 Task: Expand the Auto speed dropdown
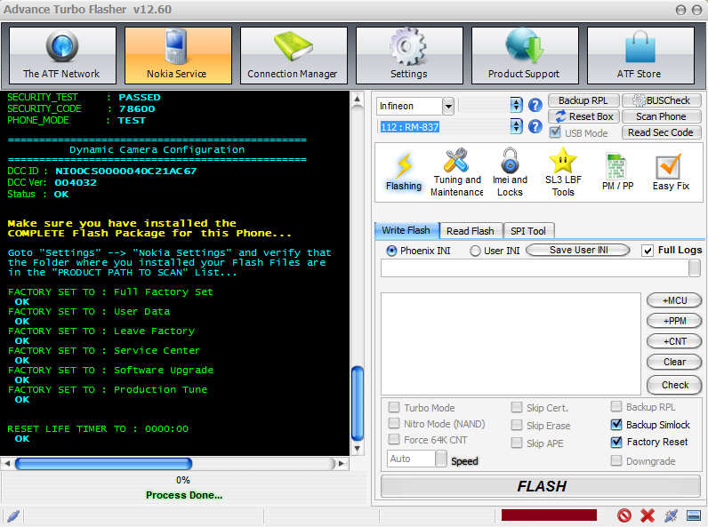[441, 459]
